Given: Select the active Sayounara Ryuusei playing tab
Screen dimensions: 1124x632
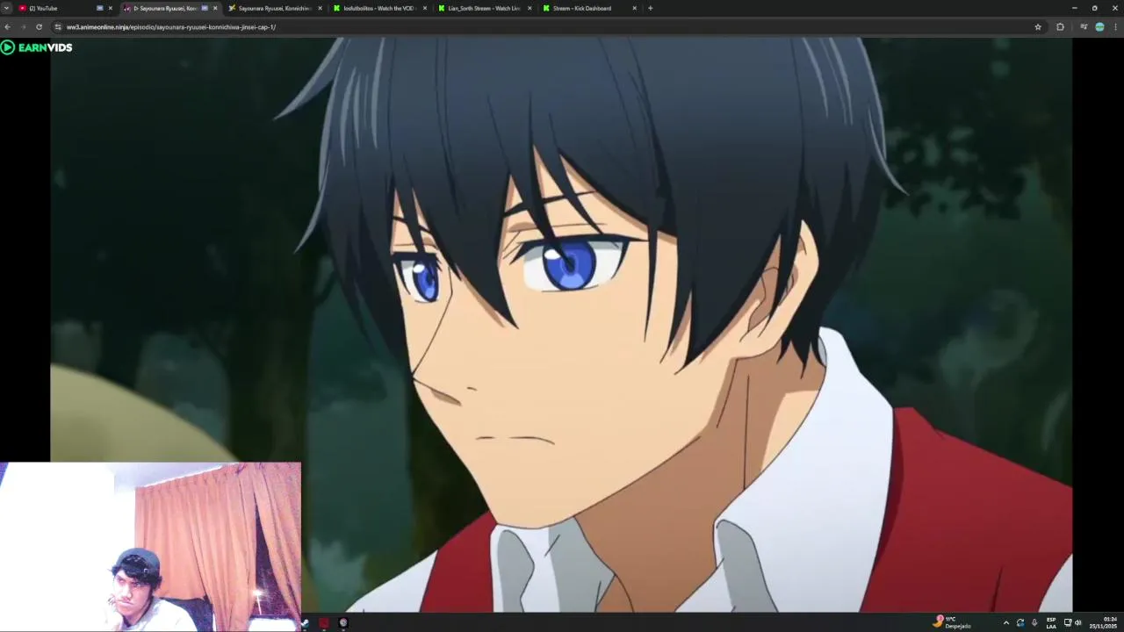Looking at the screenshot, I should [x=170, y=8].
